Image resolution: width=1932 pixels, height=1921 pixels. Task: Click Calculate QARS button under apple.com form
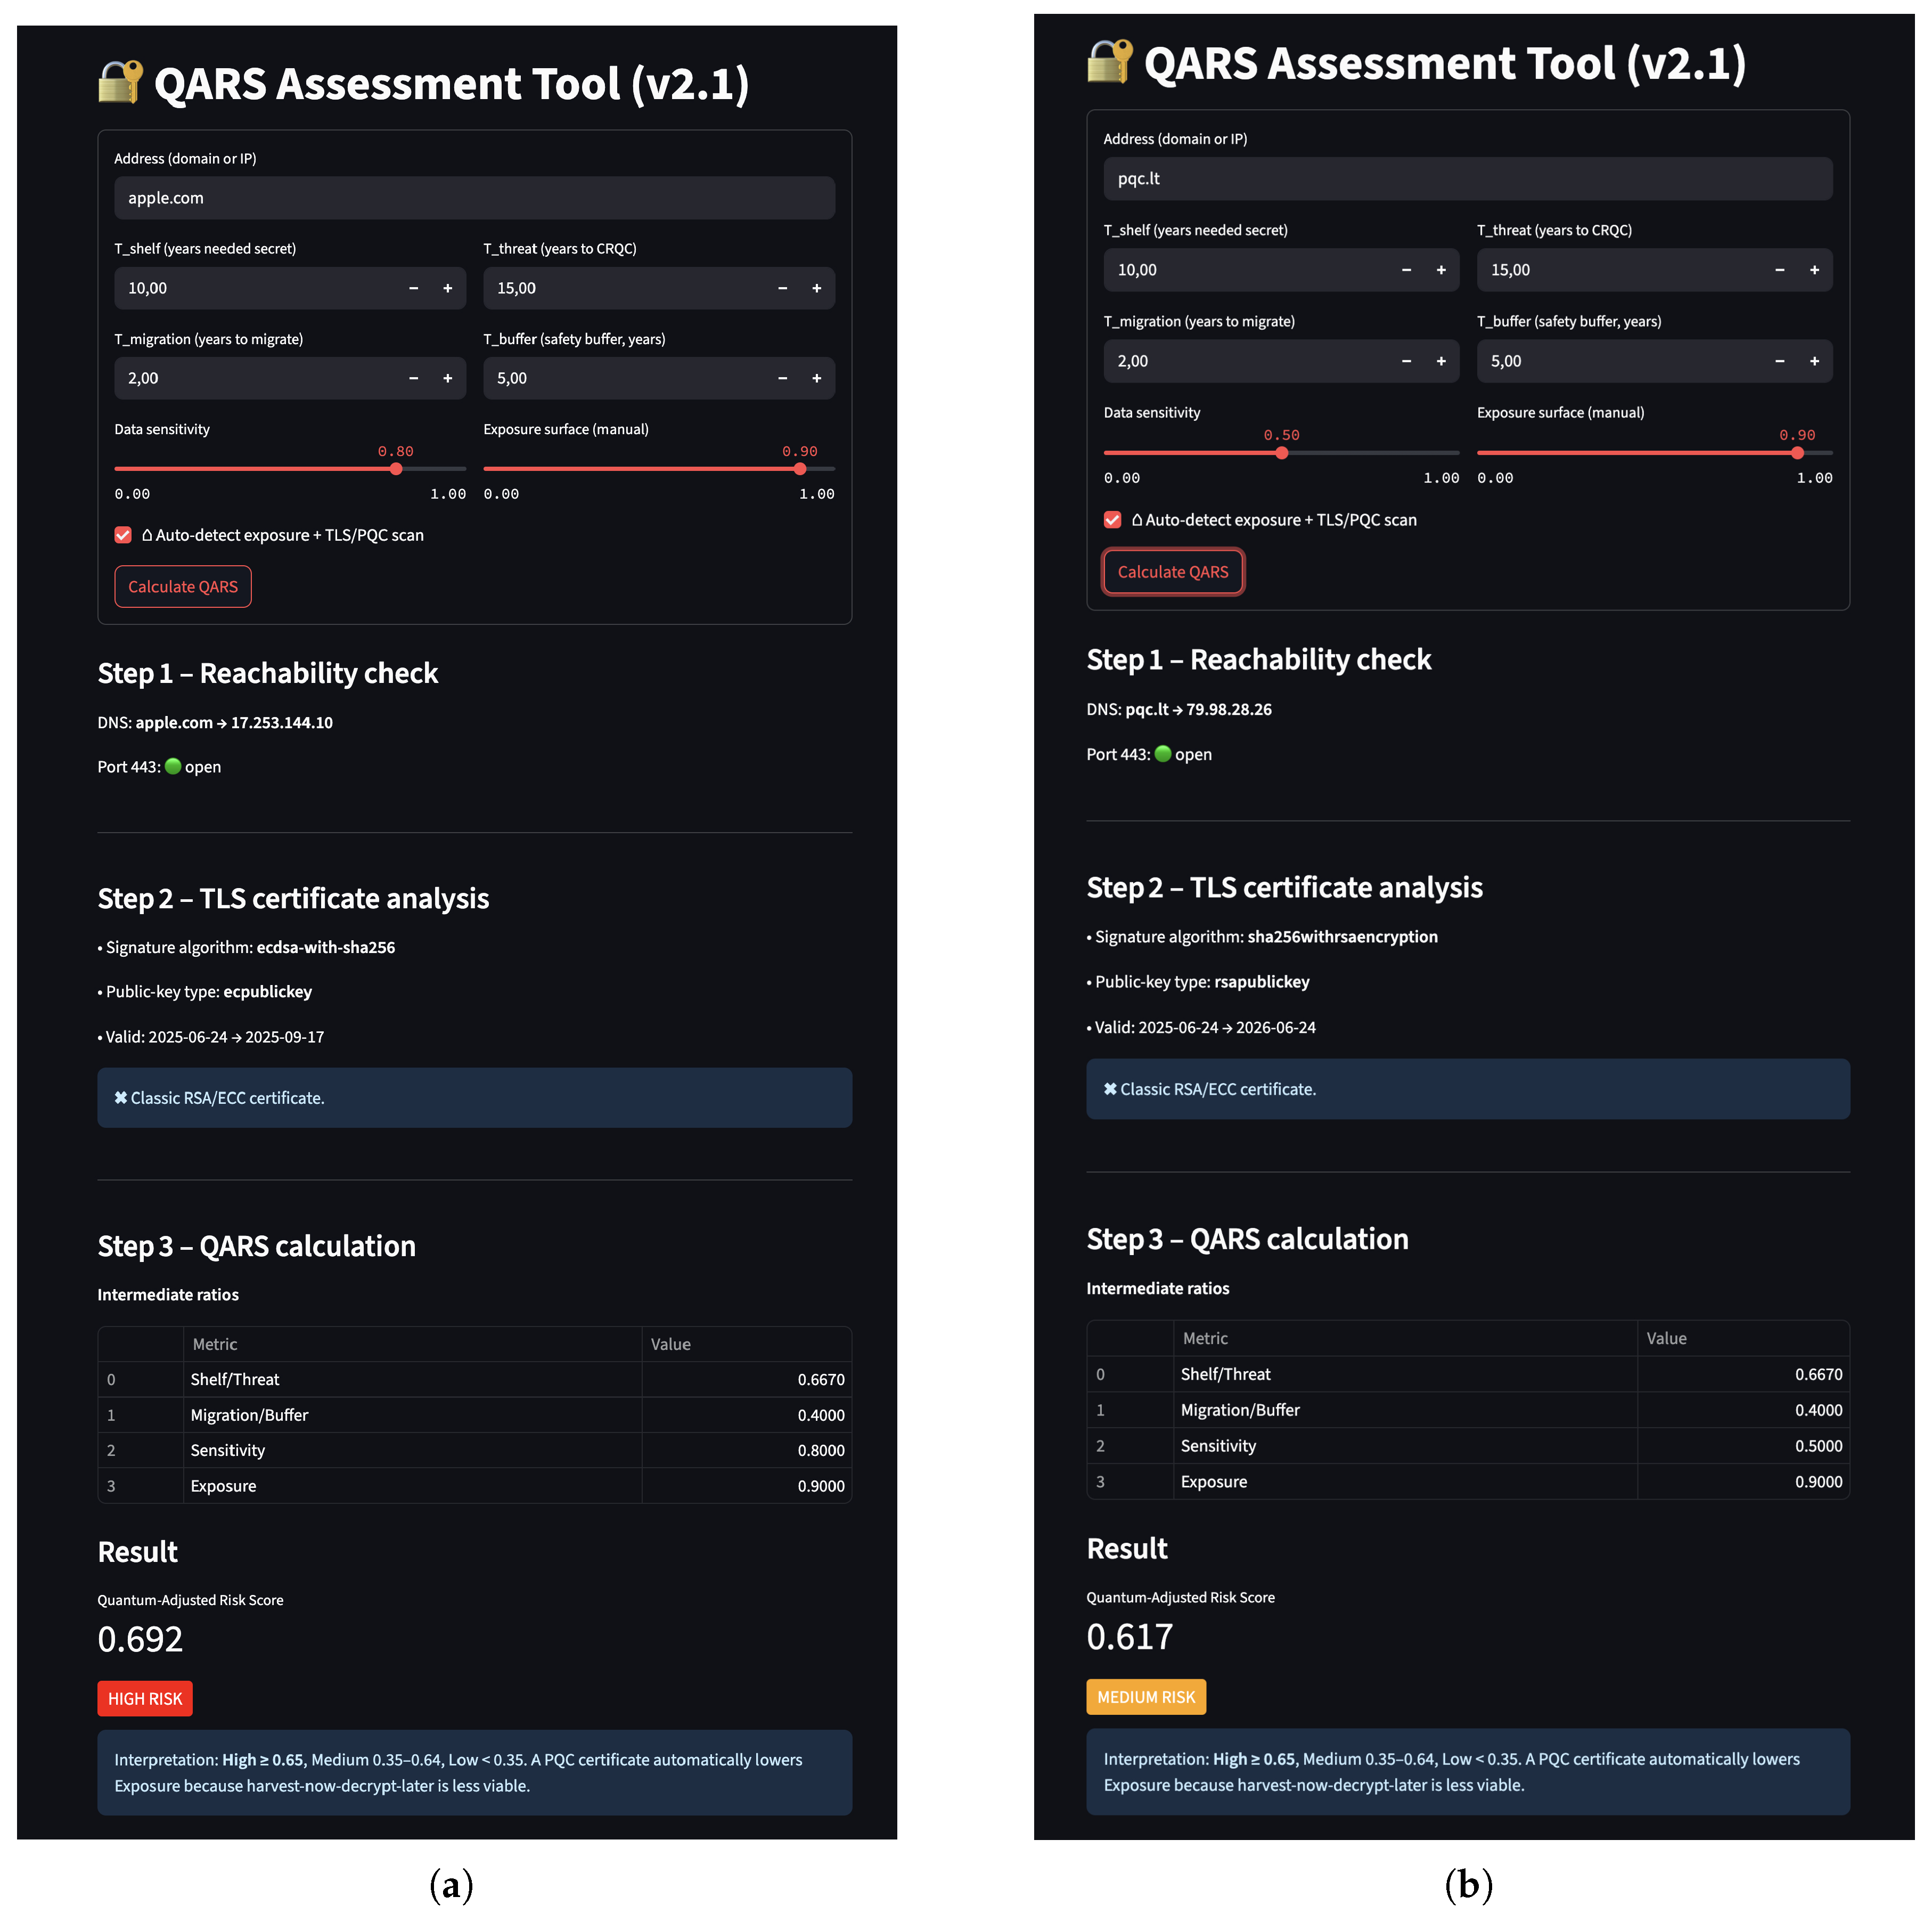point(183,587)
